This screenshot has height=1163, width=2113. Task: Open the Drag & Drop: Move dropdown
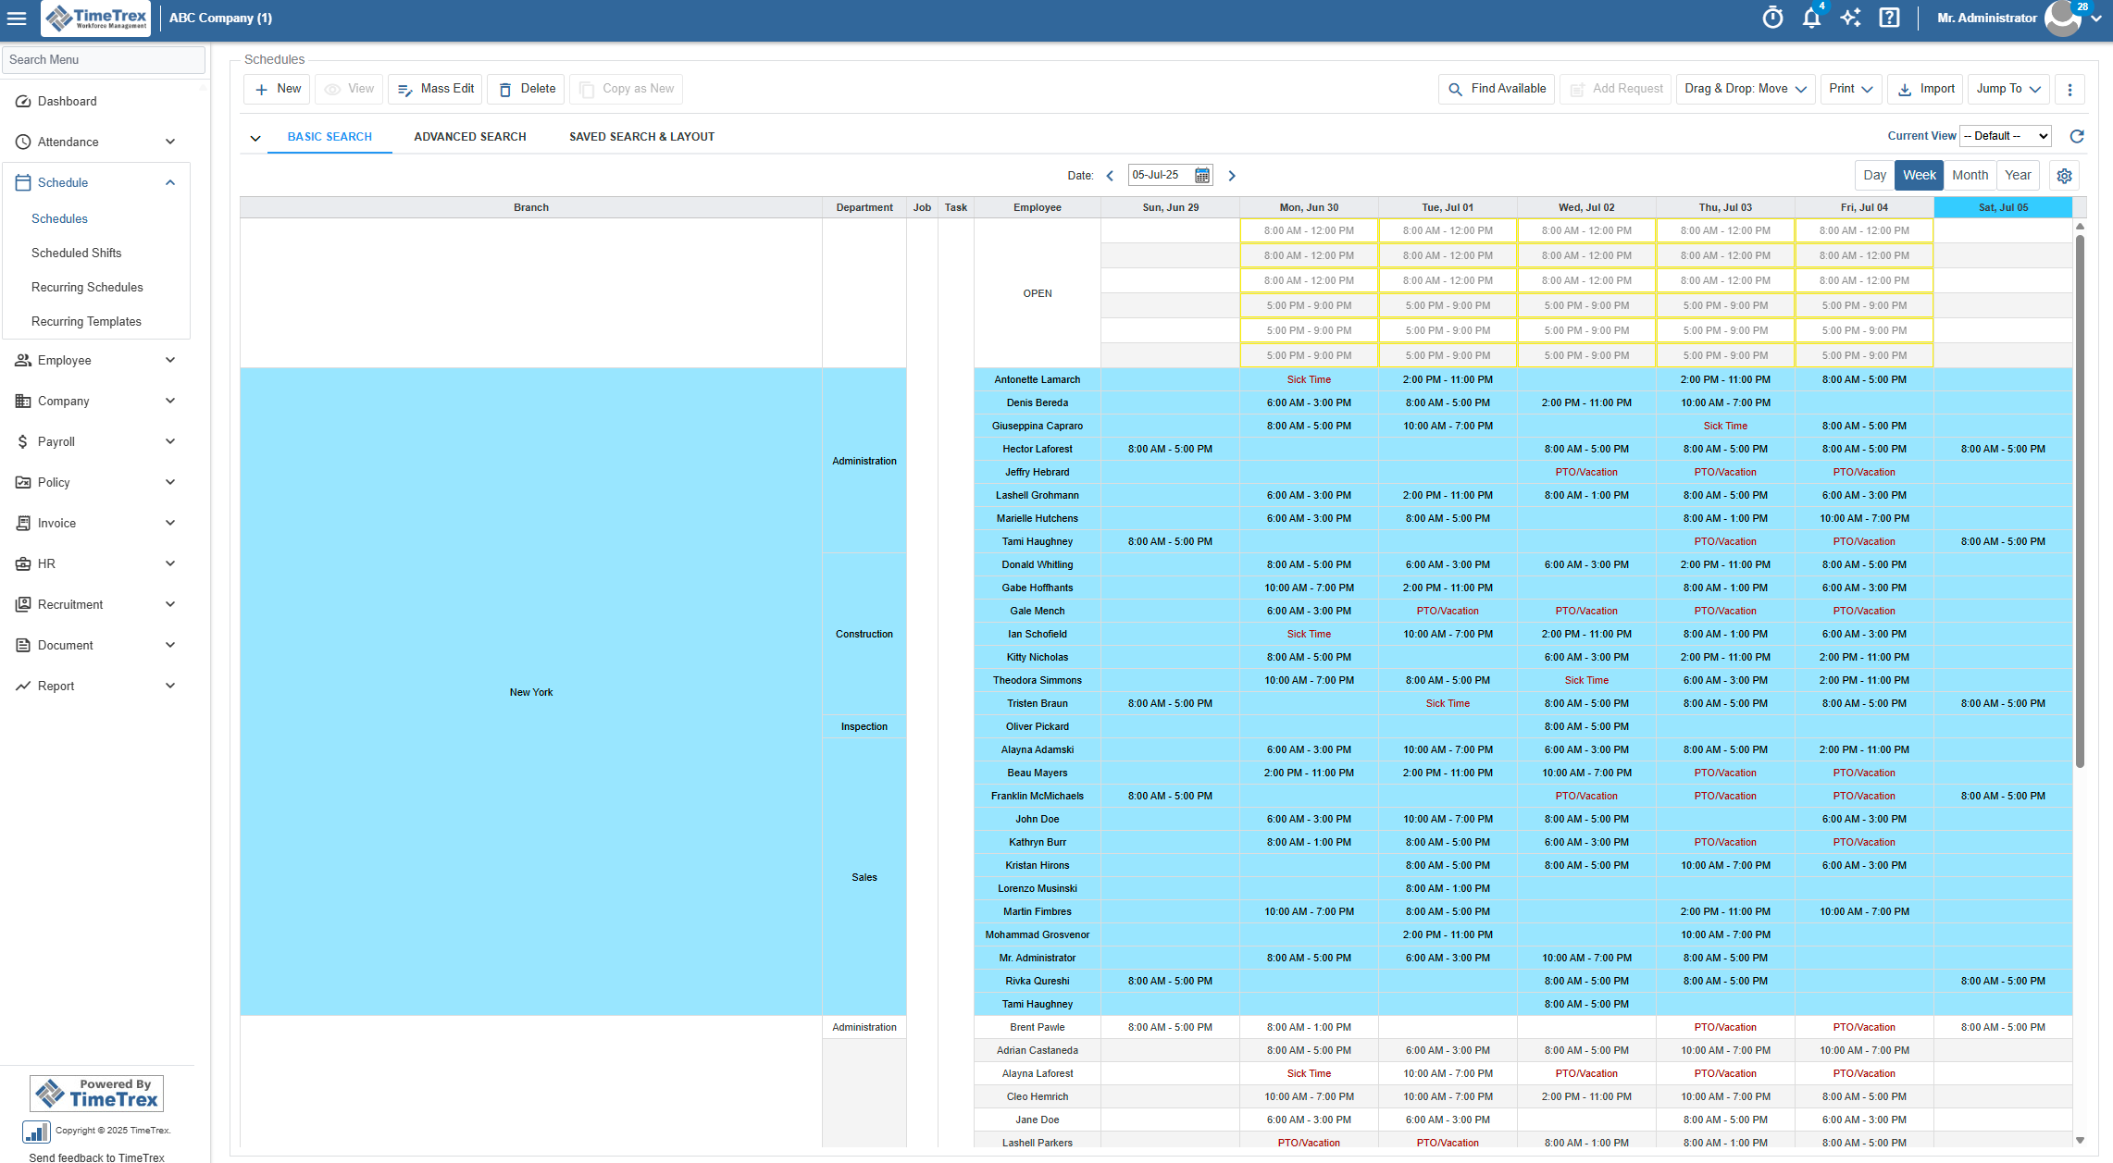(x=1744, y=89)
